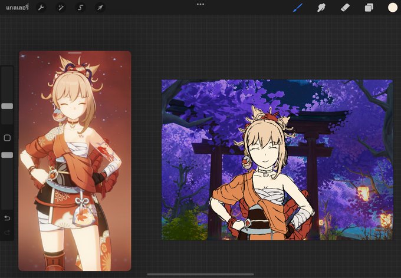Select the Eraser tool
This screenshot has width=401, height=278.
point(345,8)
